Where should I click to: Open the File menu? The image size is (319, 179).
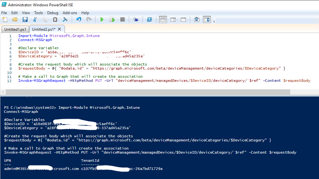(x=4, y=13)
